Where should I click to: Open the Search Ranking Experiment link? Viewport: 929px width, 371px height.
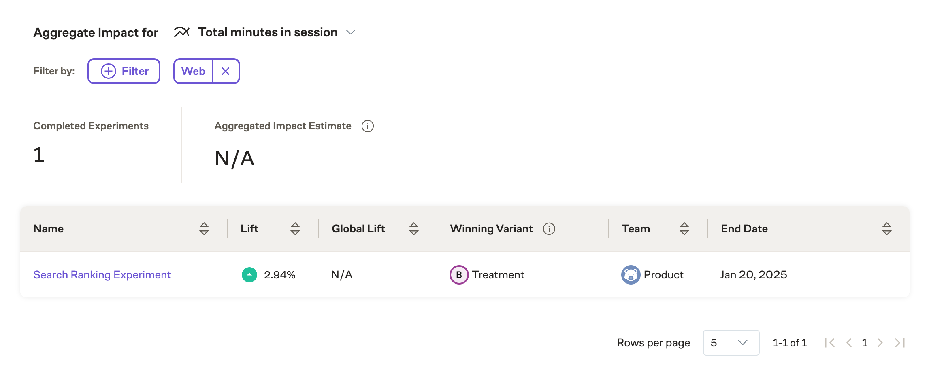pos(102,275)
